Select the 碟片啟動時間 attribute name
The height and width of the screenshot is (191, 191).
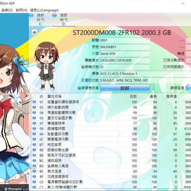(x=58, y=107)
